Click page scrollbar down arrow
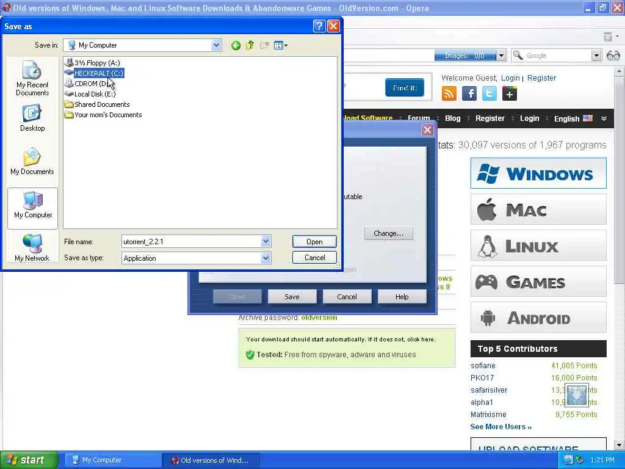This screenshot has height=469, width=625. [x=619, y=445]
